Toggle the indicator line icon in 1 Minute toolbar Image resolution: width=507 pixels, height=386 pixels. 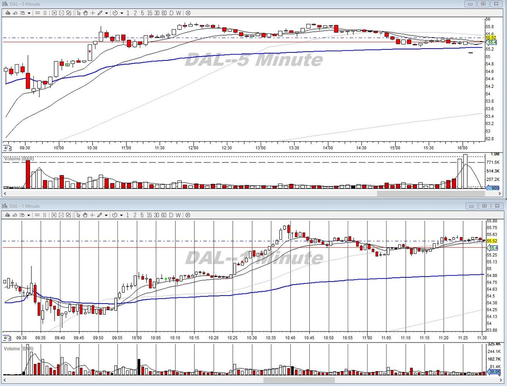tap(15, 215)
